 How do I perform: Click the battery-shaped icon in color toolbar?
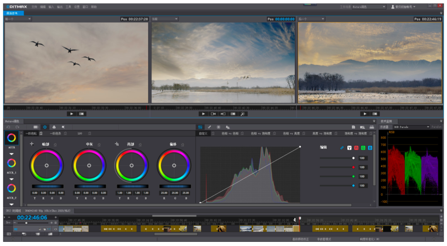[x=36, y=127]
